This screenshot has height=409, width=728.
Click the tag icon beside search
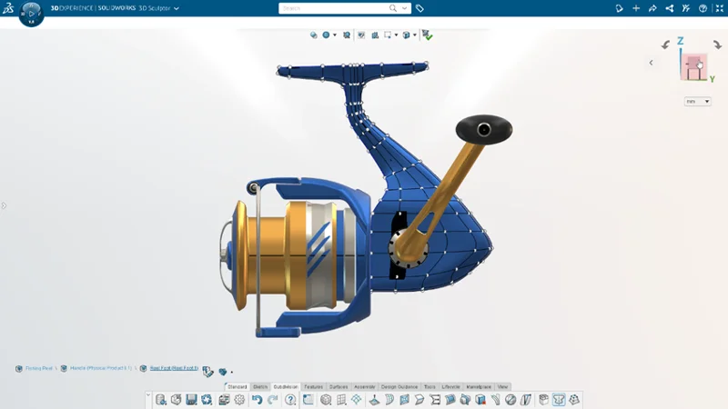(420, 8)
